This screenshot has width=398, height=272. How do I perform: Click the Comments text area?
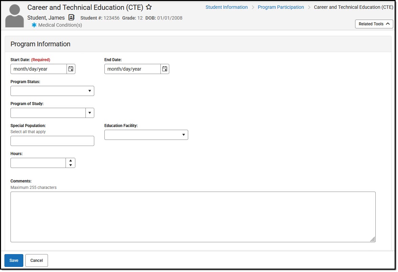tap(193, 216)
